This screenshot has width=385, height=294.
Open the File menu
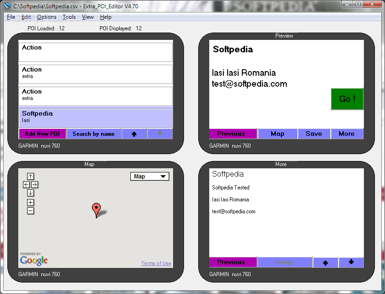pyautogui.click(x=11, y=17)
